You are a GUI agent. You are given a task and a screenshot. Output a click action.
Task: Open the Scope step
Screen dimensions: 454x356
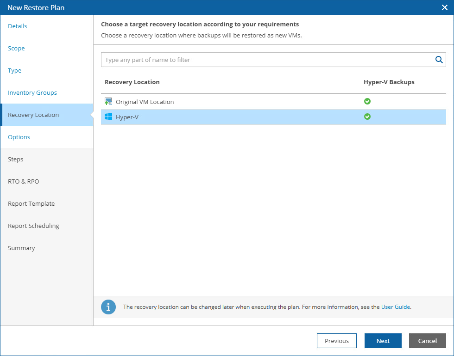[x=16, y=49]
